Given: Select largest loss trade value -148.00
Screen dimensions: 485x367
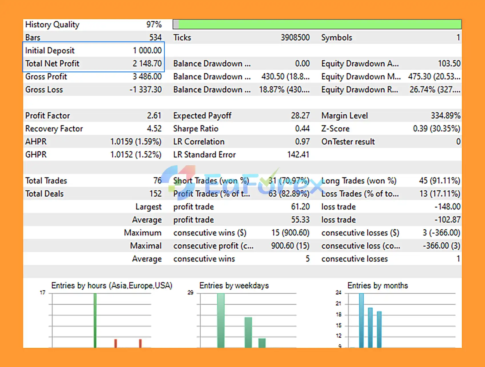Looking at the screenshot, I should pos(447,207).
